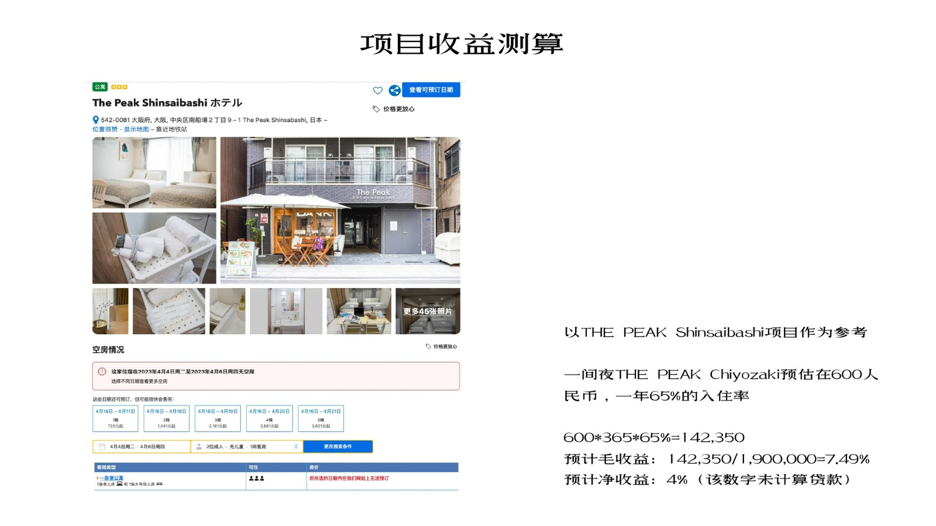
Task: Click the calendar icon in date field
Action: point(102,447)
